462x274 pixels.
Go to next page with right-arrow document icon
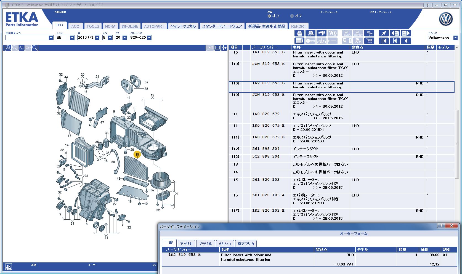coord(406,33)
